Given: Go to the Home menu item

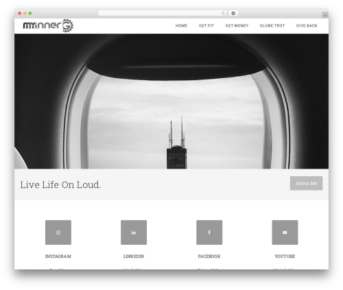Looking at the screenshot, I should point(181,25).
